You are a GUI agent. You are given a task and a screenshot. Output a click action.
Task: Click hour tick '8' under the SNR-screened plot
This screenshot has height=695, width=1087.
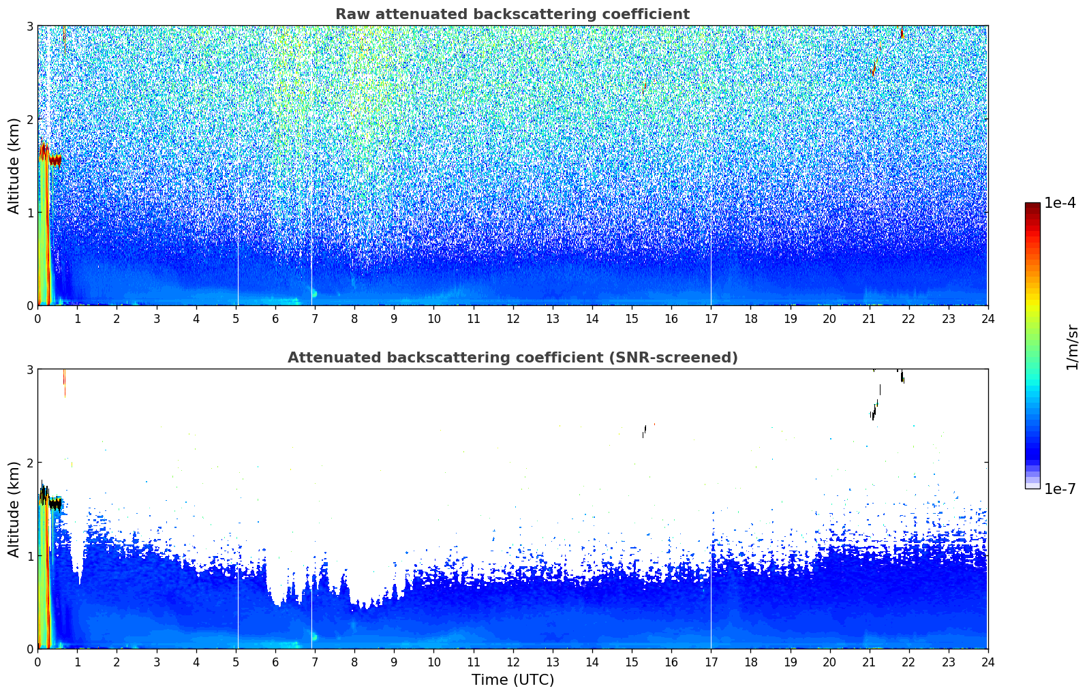tap(354, 662)
